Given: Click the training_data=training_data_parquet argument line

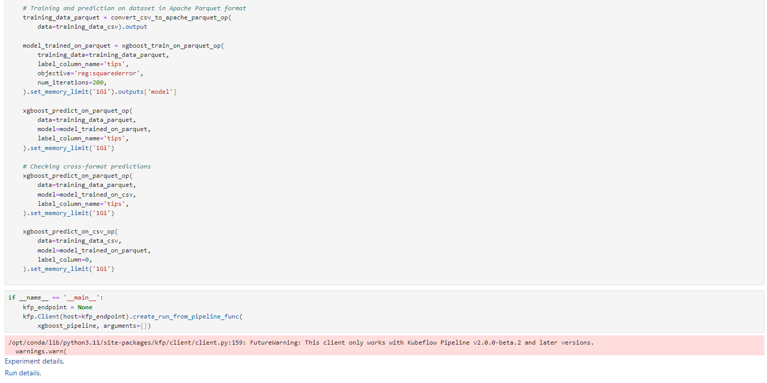Looking at the screenshot, I should click(x=103, y=55).
